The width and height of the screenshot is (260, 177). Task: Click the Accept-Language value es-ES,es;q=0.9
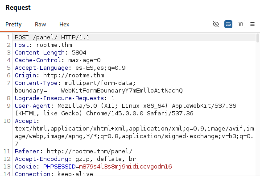pyautogui.click(x=100, y=68)
